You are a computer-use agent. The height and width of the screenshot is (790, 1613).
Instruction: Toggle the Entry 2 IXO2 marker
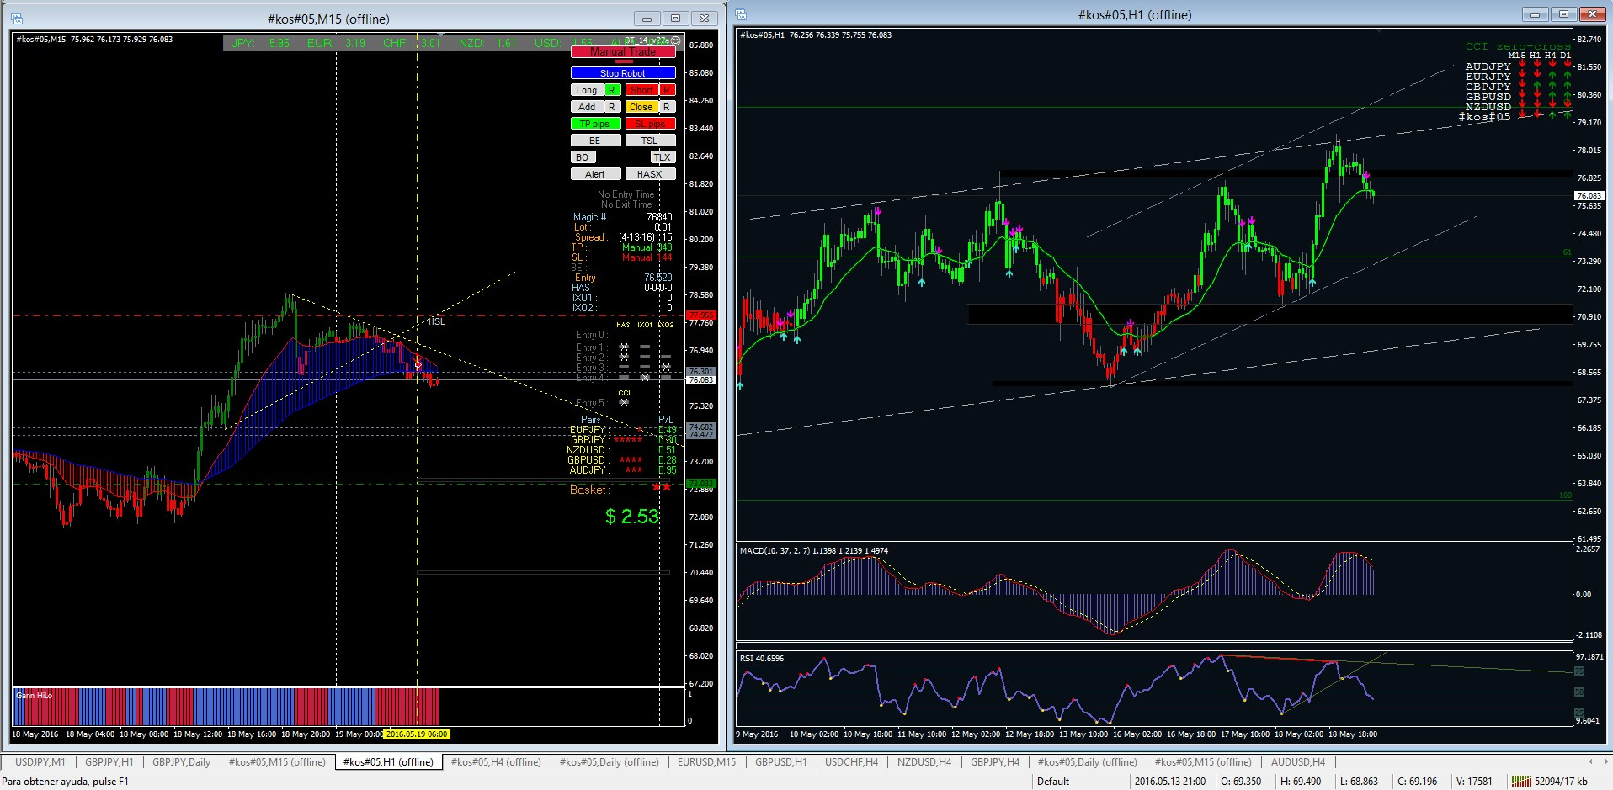point(666,357)
